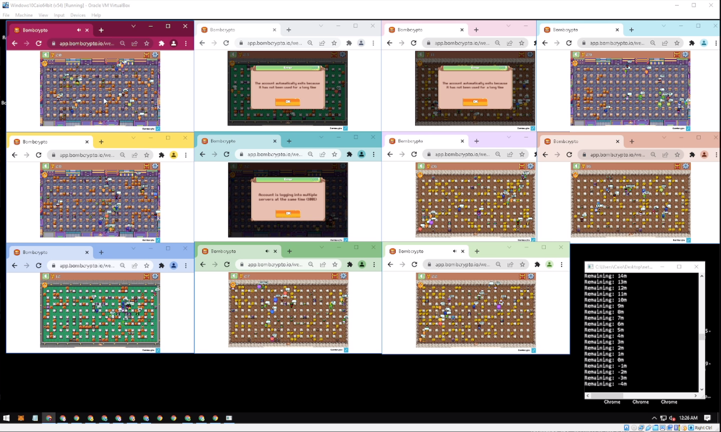The height and width of the screenshot is (432, 721).
Task: Click green back arrow in lavender window level 26 game
Action: point(421,166)
